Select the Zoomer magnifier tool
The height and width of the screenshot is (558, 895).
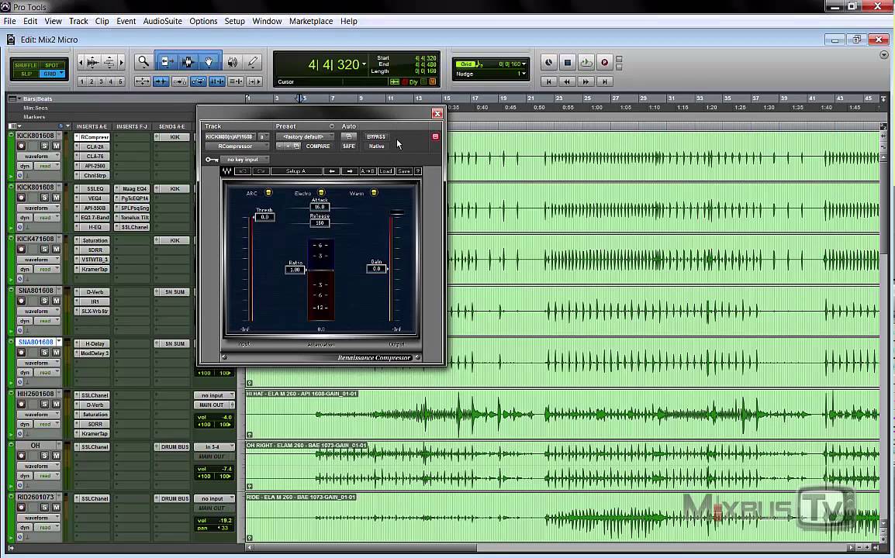(x=143, y=62)
